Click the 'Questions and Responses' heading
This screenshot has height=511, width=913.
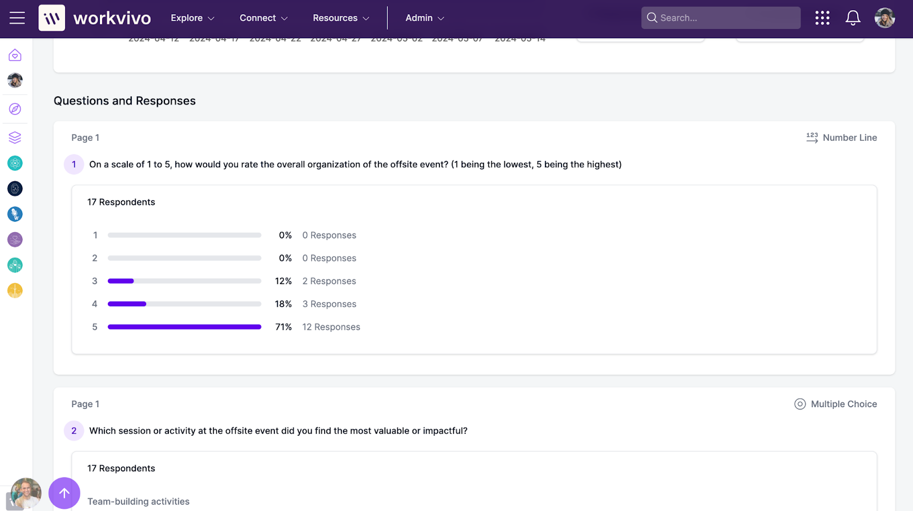[124, 101]
